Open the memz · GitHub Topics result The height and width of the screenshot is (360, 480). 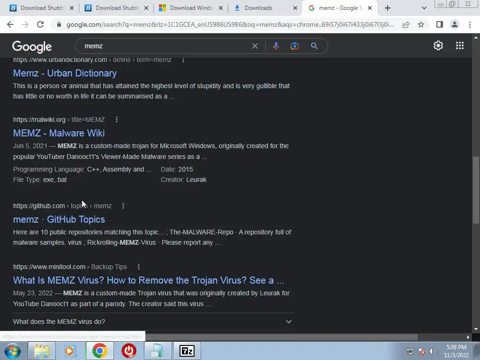(x=59, y=219)
